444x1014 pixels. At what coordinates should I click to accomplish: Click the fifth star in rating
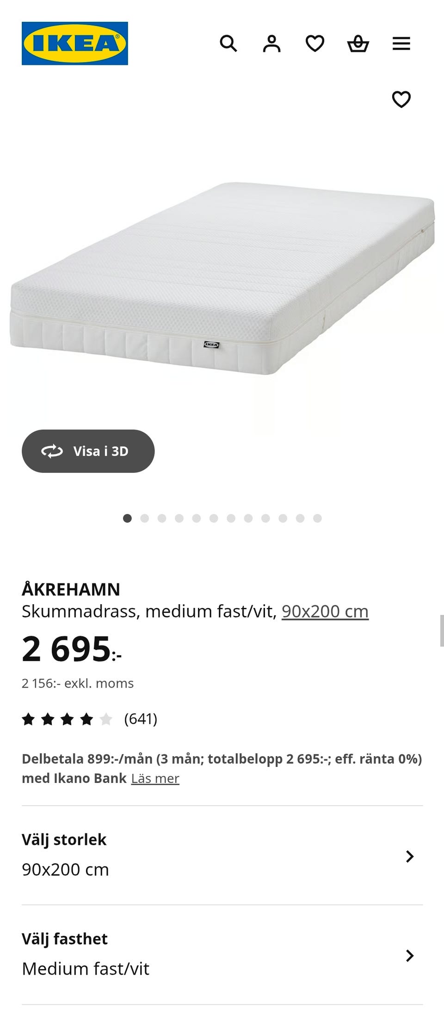(x=106, y=719)
